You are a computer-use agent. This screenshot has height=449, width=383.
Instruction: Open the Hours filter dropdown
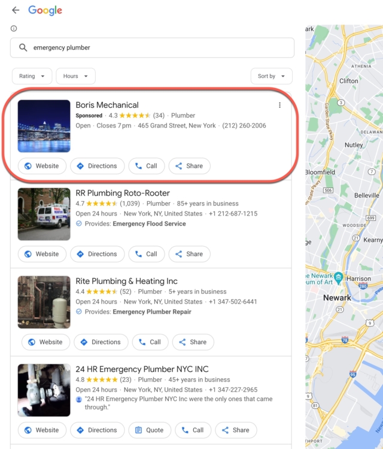coord(75,76)
